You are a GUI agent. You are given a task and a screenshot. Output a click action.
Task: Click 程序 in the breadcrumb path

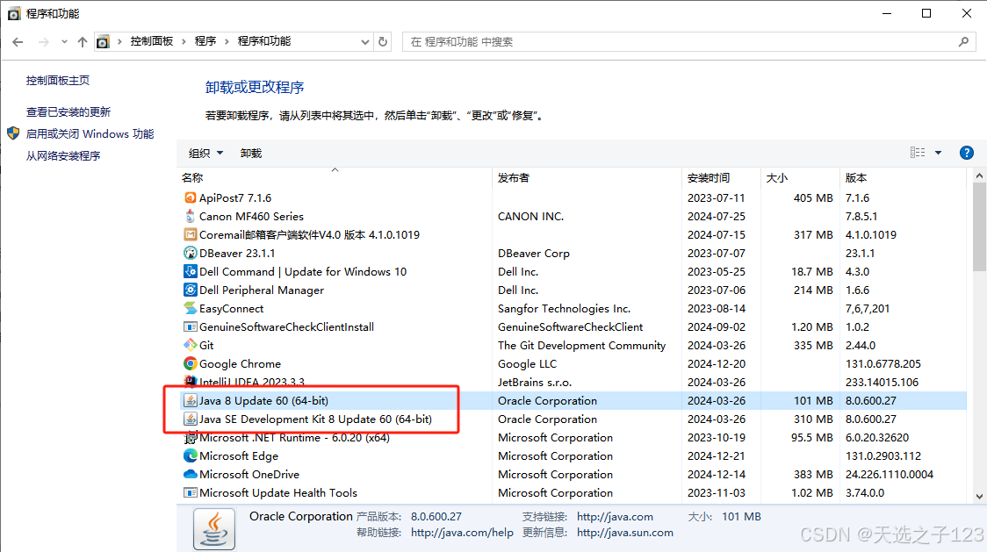tap(205, 41)
